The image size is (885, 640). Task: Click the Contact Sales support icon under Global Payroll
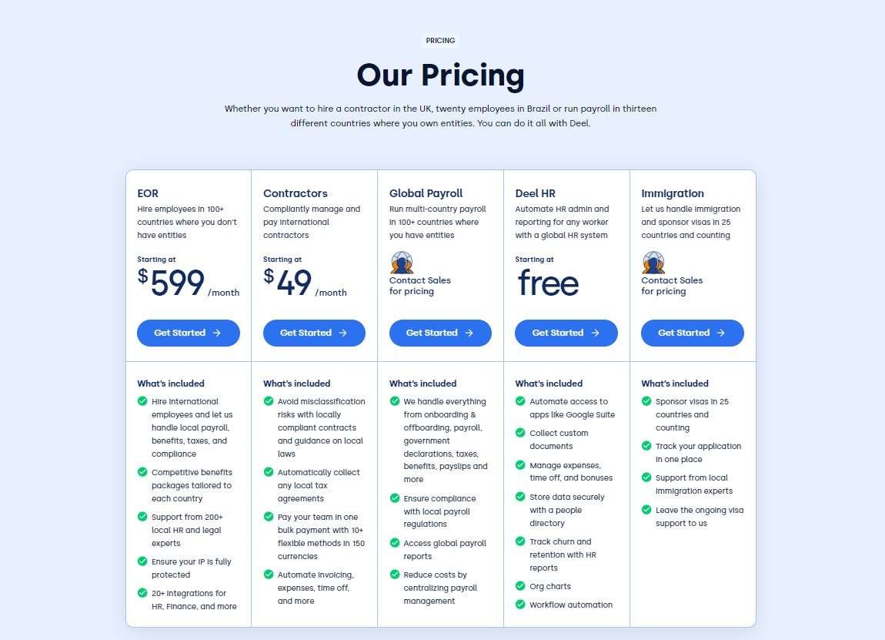pos(401,262)
